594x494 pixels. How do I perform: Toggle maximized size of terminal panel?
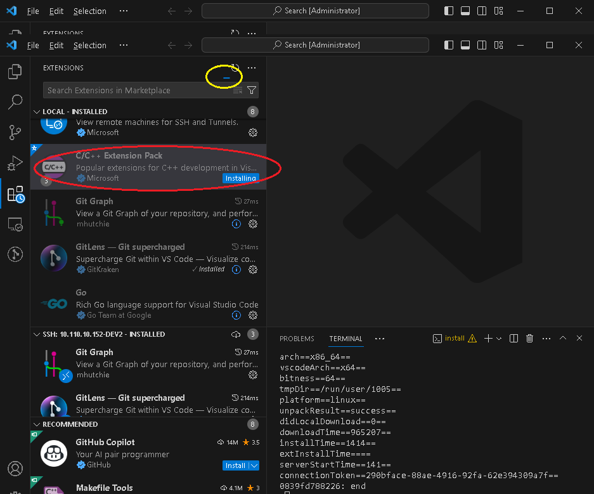coord(563,339)
